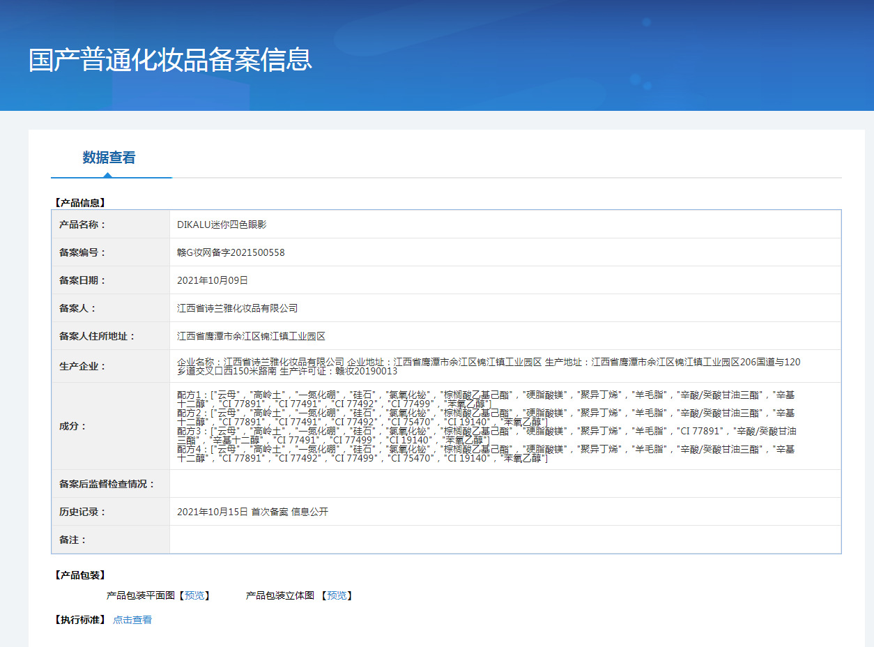Click product name DIKALU迷你四色眼影
This screenshot has width=874, height=647.
coord(222,224)
